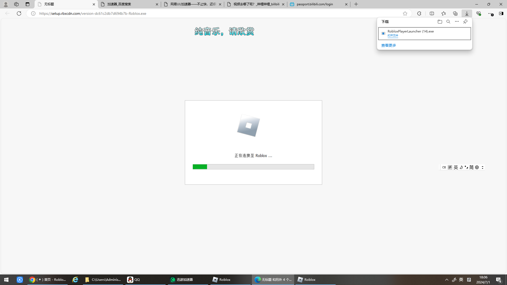Switch to the 网易UU加速器 tab
The height and width of the screenshot is (285, 507).
coord(193,4)
